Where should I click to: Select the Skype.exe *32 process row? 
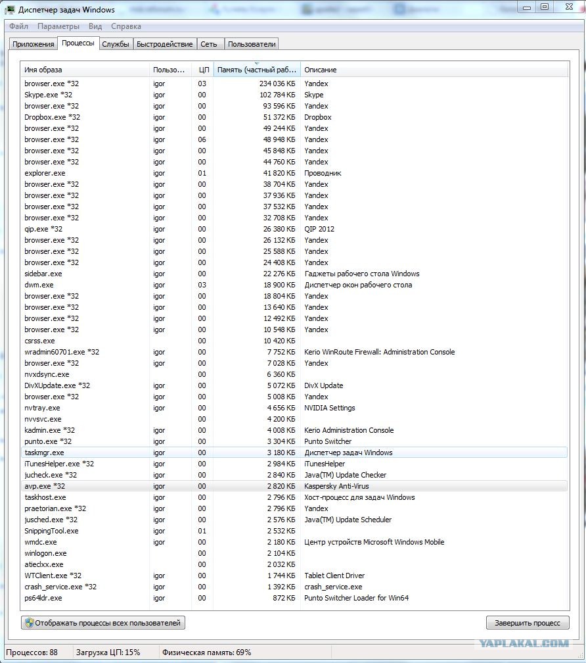coord(294,95)
